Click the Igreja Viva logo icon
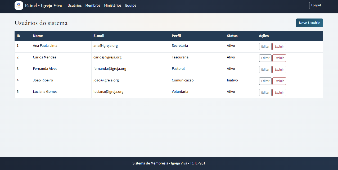The height and width of the screenshot is (170, 338). [19, 6]
